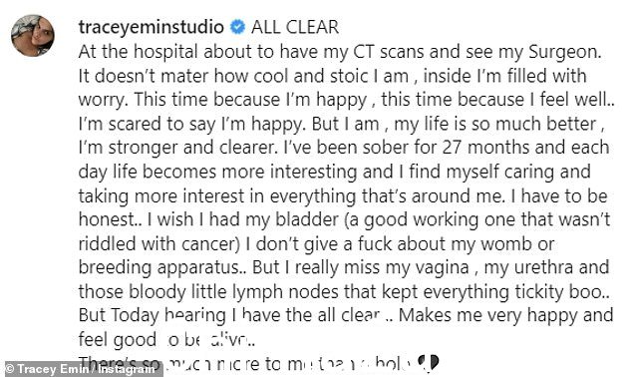Click the broken heart emoji

click(428, 363)
